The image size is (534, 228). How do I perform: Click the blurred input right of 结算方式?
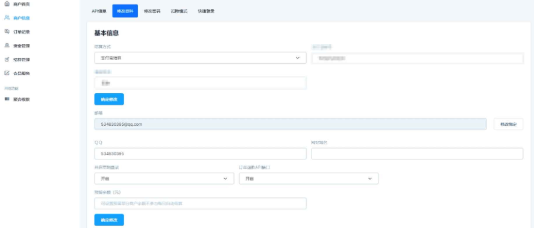pos(417,58)
